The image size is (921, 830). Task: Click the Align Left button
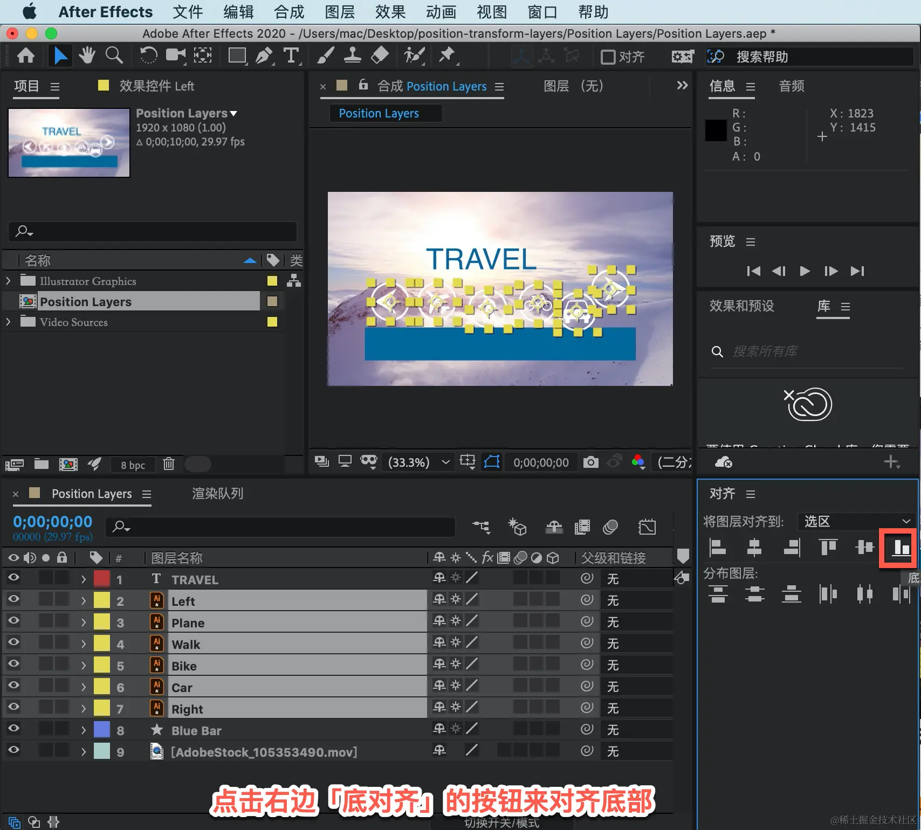pyautogui.click(x=718, y=548)
